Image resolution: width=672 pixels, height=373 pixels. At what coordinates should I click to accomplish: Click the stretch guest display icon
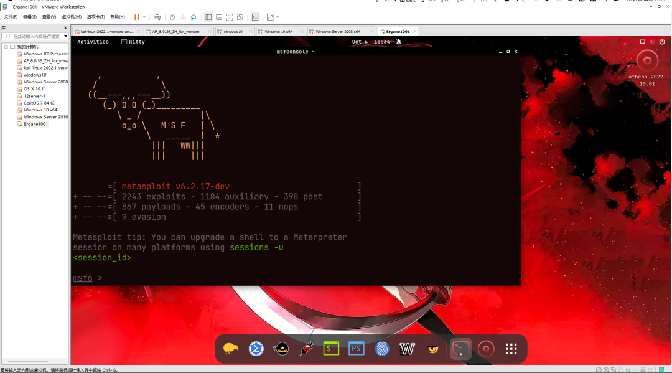270,17
